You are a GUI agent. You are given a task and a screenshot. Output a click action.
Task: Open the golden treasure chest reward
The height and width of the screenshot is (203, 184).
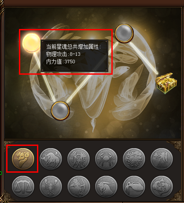(166, 83)
